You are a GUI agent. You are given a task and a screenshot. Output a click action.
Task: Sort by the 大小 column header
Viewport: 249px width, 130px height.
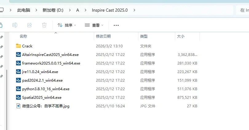pos(181,36)
